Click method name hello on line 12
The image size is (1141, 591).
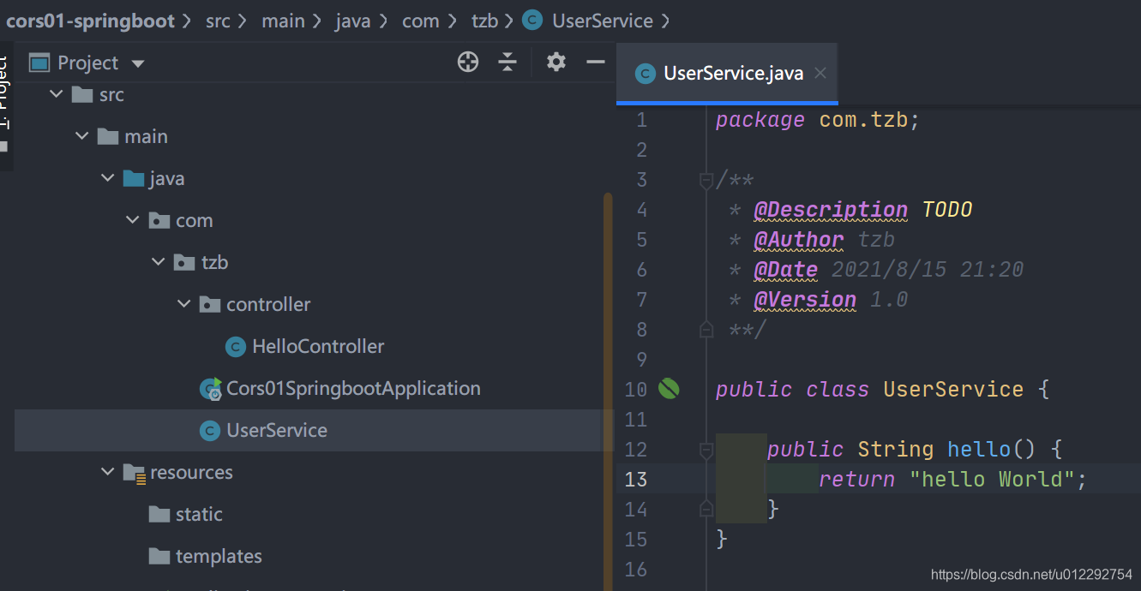[x=979, y=450]
